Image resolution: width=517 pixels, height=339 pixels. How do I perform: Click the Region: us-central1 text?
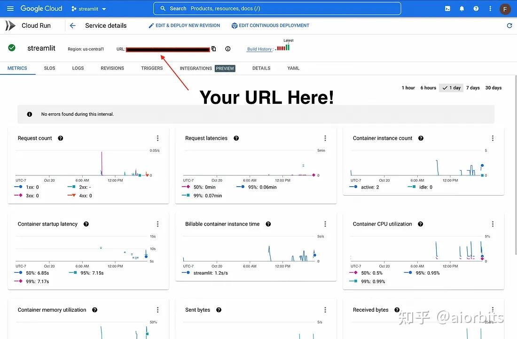(x=86, y=49)
